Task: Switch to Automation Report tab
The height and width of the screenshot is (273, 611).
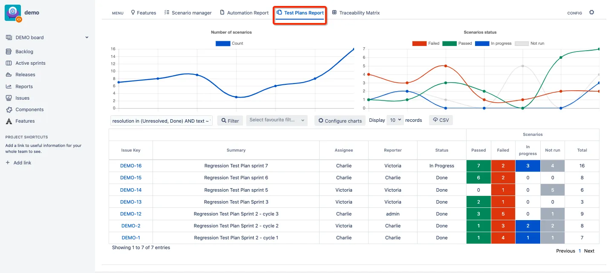Action: tap(244, 13)
